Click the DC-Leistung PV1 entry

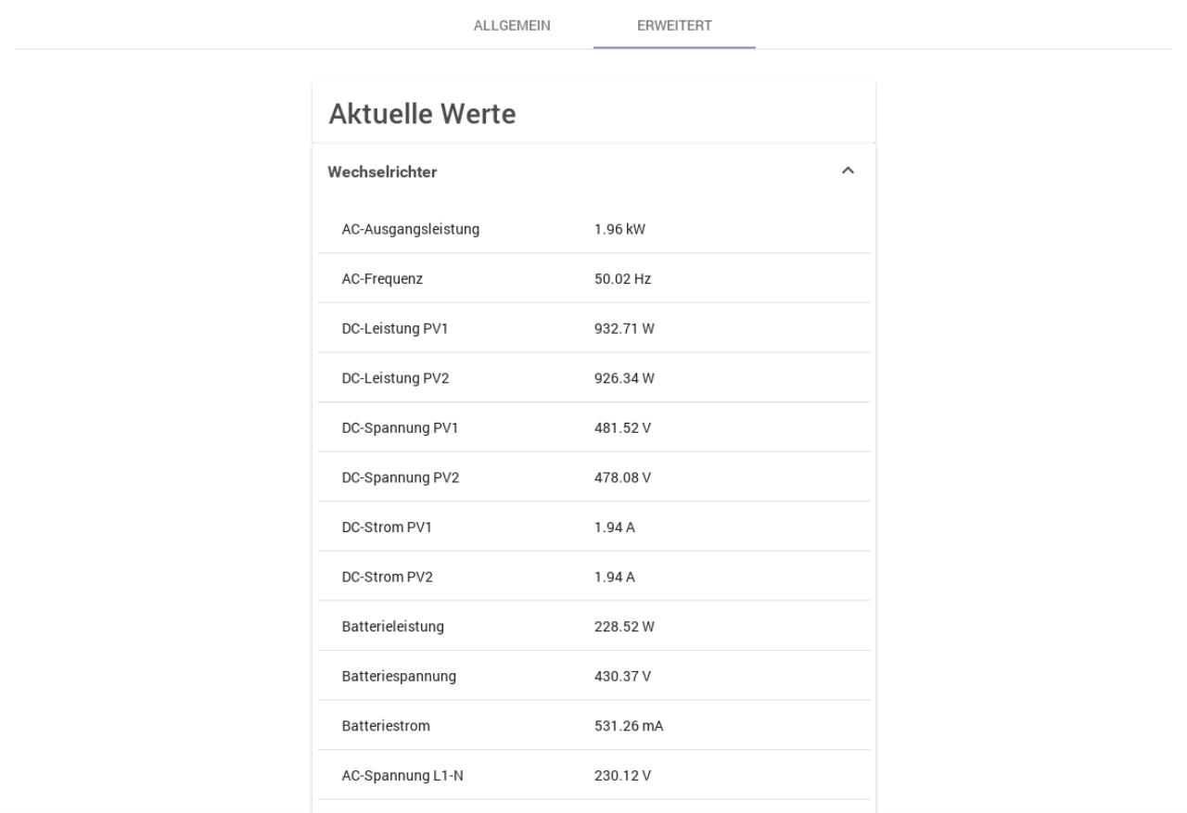point(593,328)
